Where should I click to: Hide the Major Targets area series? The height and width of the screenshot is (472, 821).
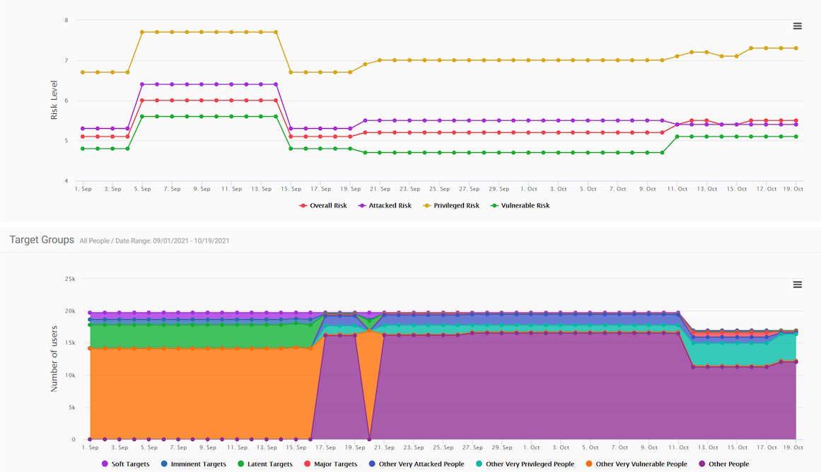(330, 464)
